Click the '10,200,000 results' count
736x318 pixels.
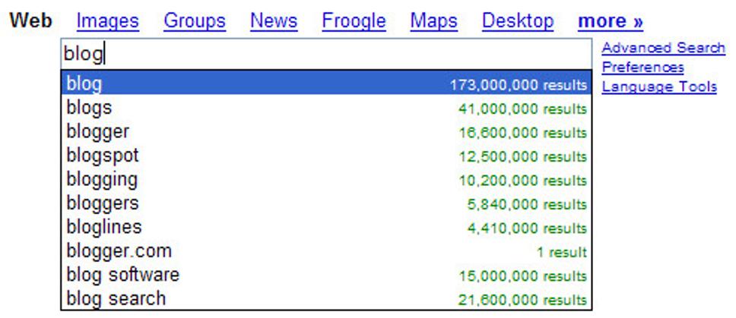(522, 181)
